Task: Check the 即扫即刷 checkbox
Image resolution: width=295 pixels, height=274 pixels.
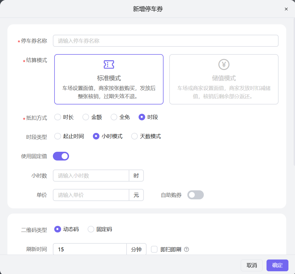Action: pyautogui.click(x=154, y=249)
